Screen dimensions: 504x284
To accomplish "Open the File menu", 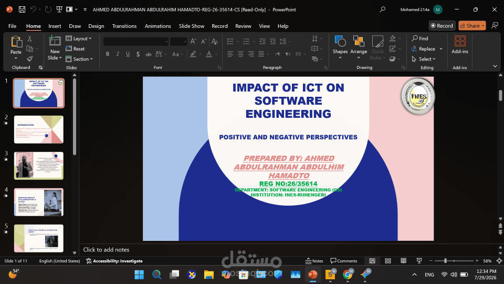I will click(x=12, y=26).
